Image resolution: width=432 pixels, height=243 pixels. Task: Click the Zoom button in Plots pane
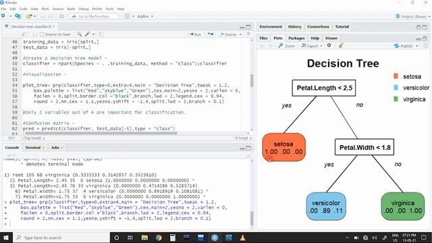286,46
